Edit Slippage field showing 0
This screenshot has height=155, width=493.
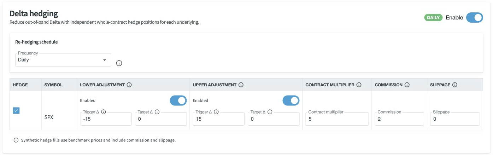tap(455, 119)
